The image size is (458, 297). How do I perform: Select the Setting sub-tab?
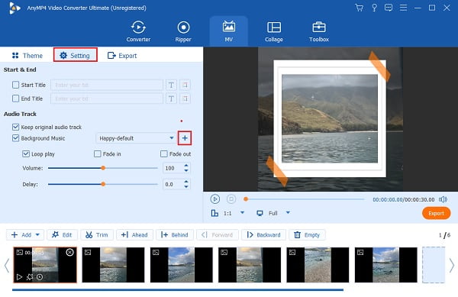[75, 55]
